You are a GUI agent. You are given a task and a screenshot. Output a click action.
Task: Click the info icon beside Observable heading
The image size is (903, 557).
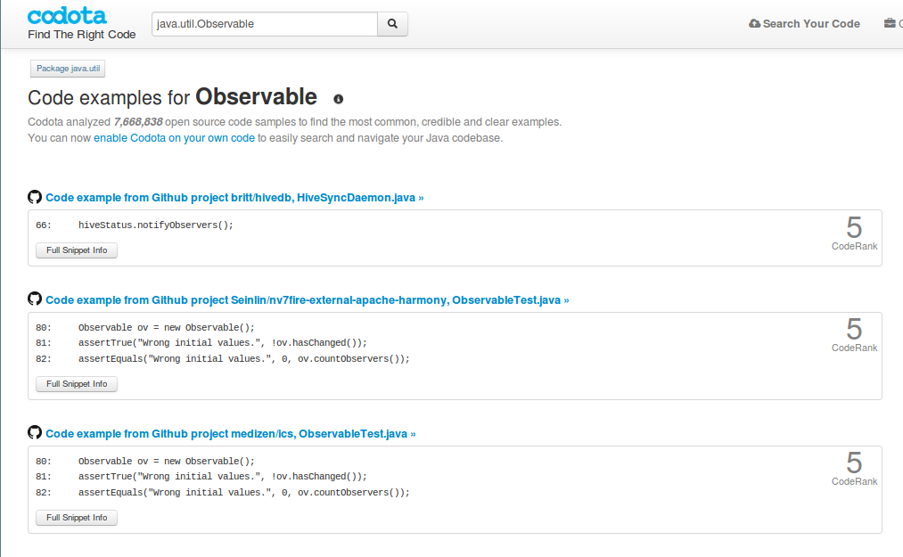point(339,99)
